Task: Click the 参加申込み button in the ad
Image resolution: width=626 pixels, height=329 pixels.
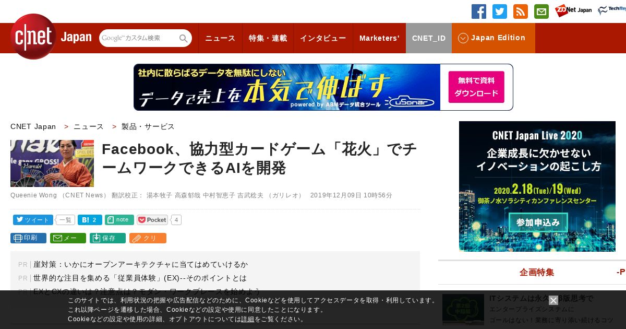Action: [538, 222]
